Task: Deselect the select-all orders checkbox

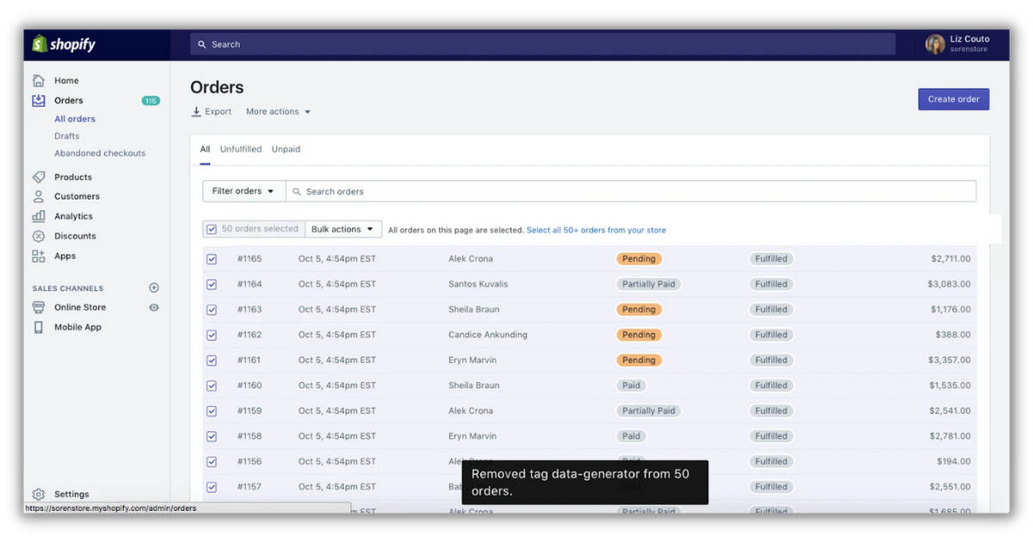Action: coord(211,229)
